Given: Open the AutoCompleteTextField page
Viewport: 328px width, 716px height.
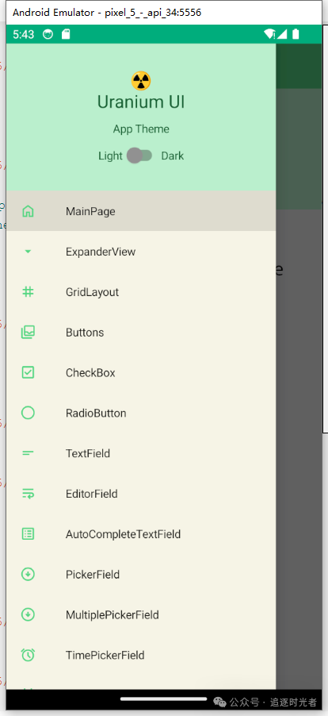Looking at the screenshot, I should 141,533.
